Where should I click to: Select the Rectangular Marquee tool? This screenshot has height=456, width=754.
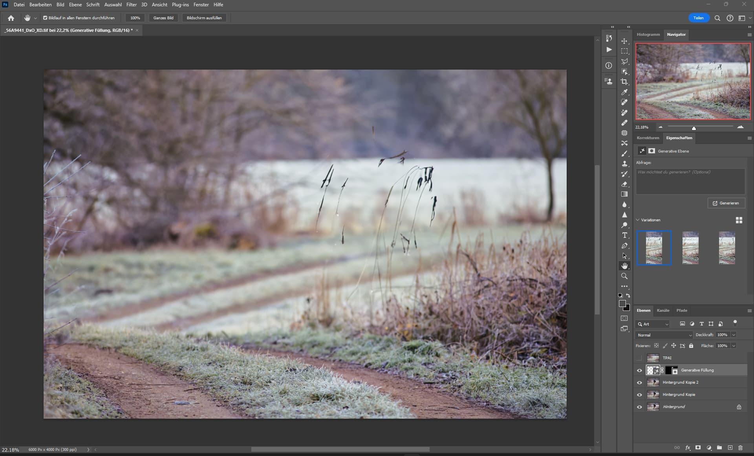click(624, 51)
